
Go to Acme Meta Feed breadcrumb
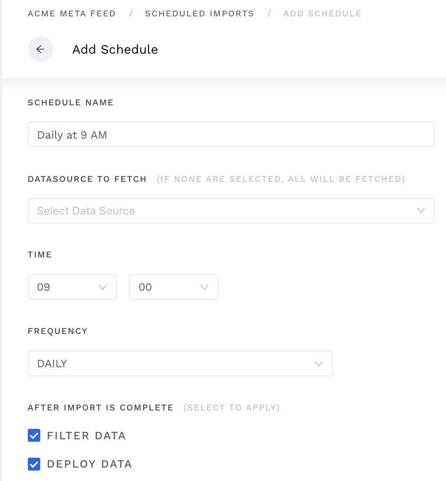coord(72,13)
